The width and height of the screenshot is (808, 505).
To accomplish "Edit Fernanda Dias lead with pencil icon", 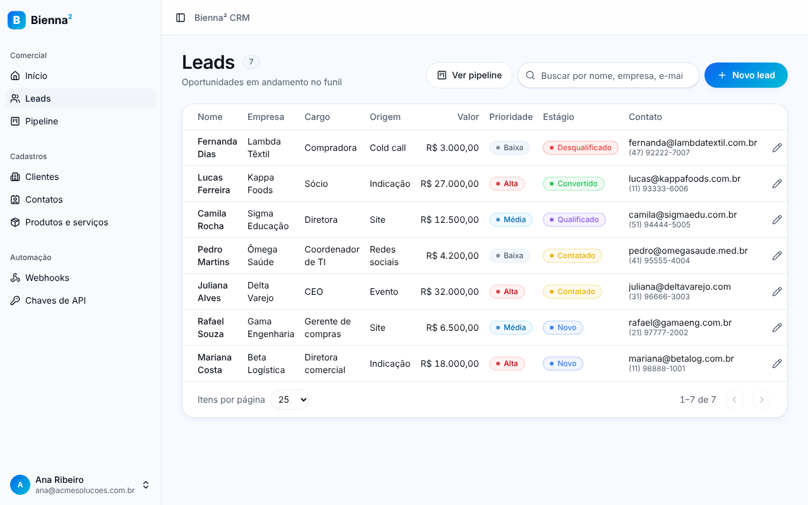I will 777,148.
